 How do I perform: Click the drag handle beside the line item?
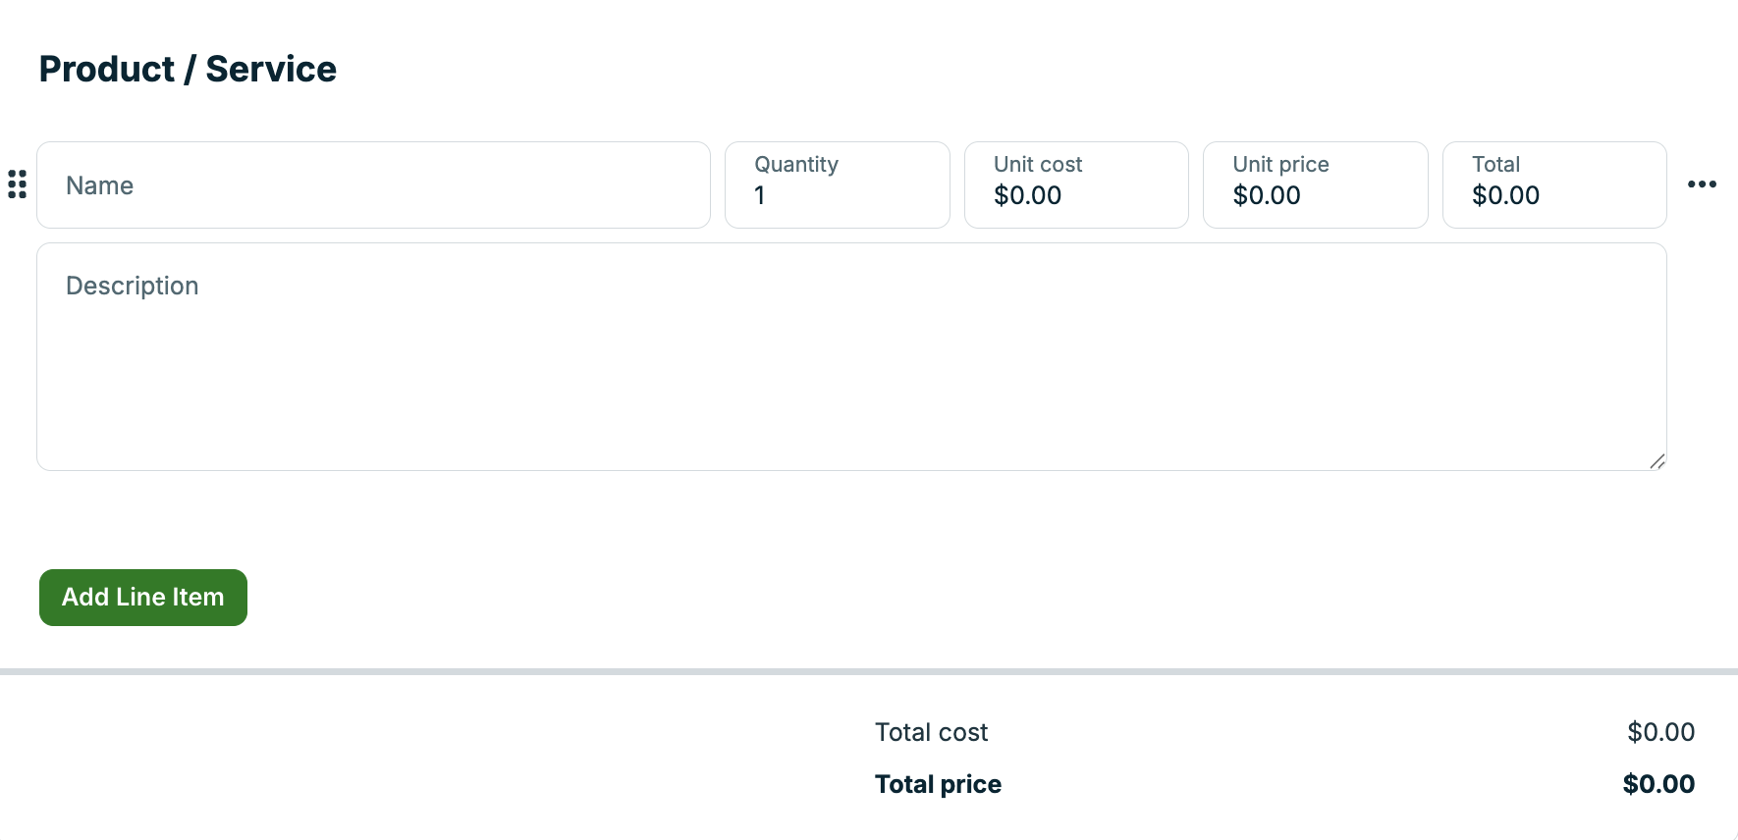click(x=15, y=184)
